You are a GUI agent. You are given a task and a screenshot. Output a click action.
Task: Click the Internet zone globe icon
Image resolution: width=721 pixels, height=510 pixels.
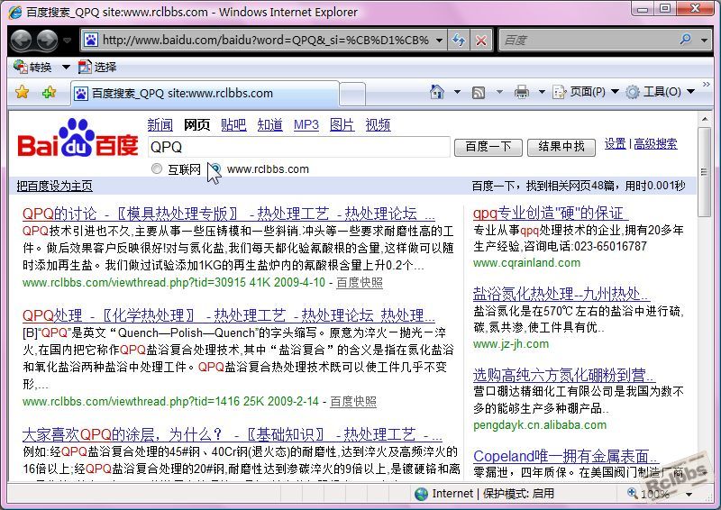click(421, 494)
